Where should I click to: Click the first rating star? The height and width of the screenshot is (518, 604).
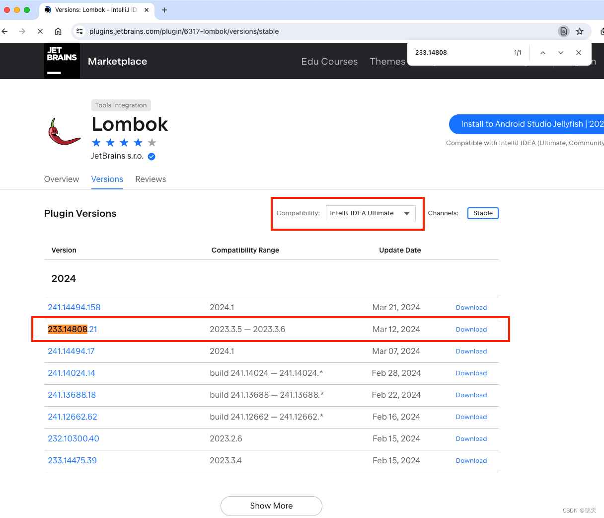point(96,143)
